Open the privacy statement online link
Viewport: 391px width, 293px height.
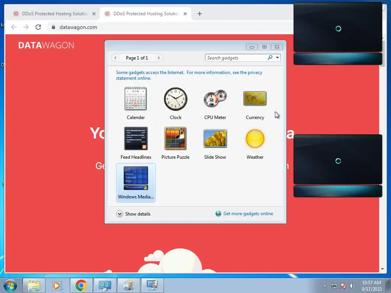click(189, 75)
